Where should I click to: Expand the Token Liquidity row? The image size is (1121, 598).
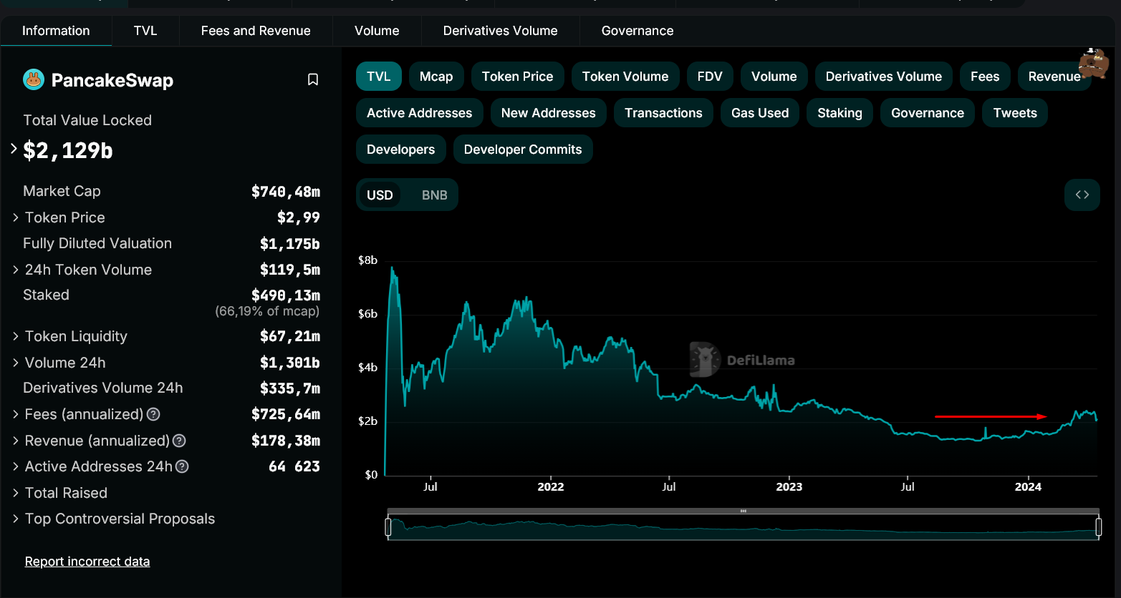(16, 336)
